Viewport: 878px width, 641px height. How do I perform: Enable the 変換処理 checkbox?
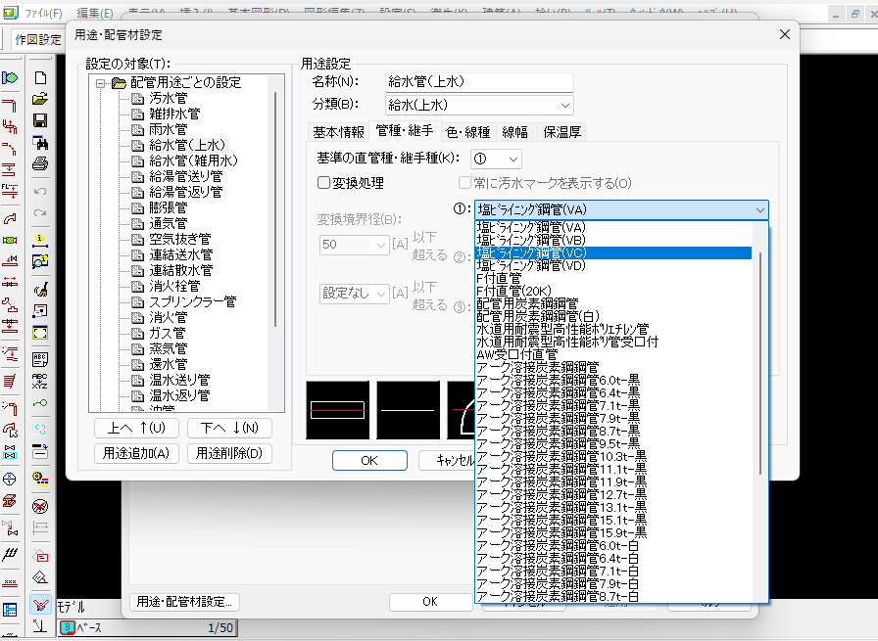pos(324,183)
